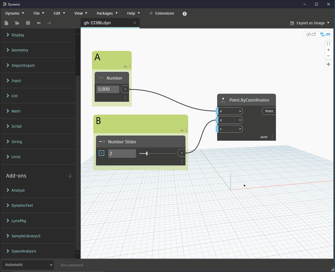335x272 pixels.
Task: Redo using the redo arrow icon
Action: pos(49,23)
